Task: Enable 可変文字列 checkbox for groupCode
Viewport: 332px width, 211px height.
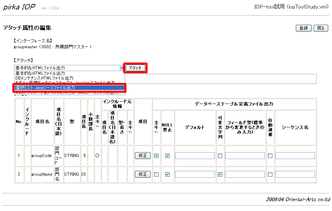Action: coord(220,156)
